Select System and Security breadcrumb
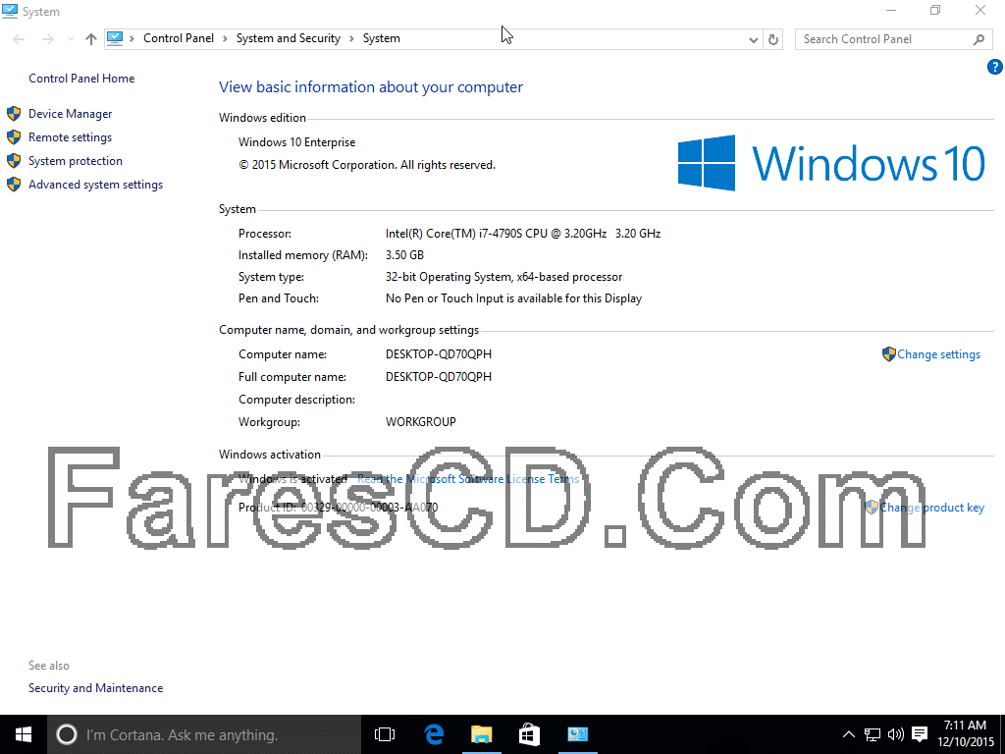Screen dimensions: 1005x754 [289, 38]
